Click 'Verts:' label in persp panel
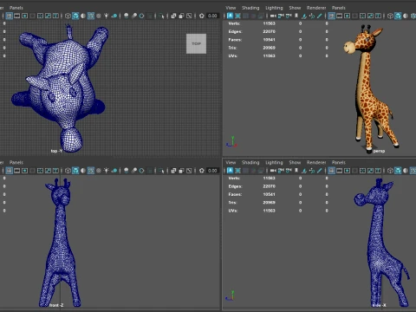Viewport: 416px width, 312px height. pos(234,23)
